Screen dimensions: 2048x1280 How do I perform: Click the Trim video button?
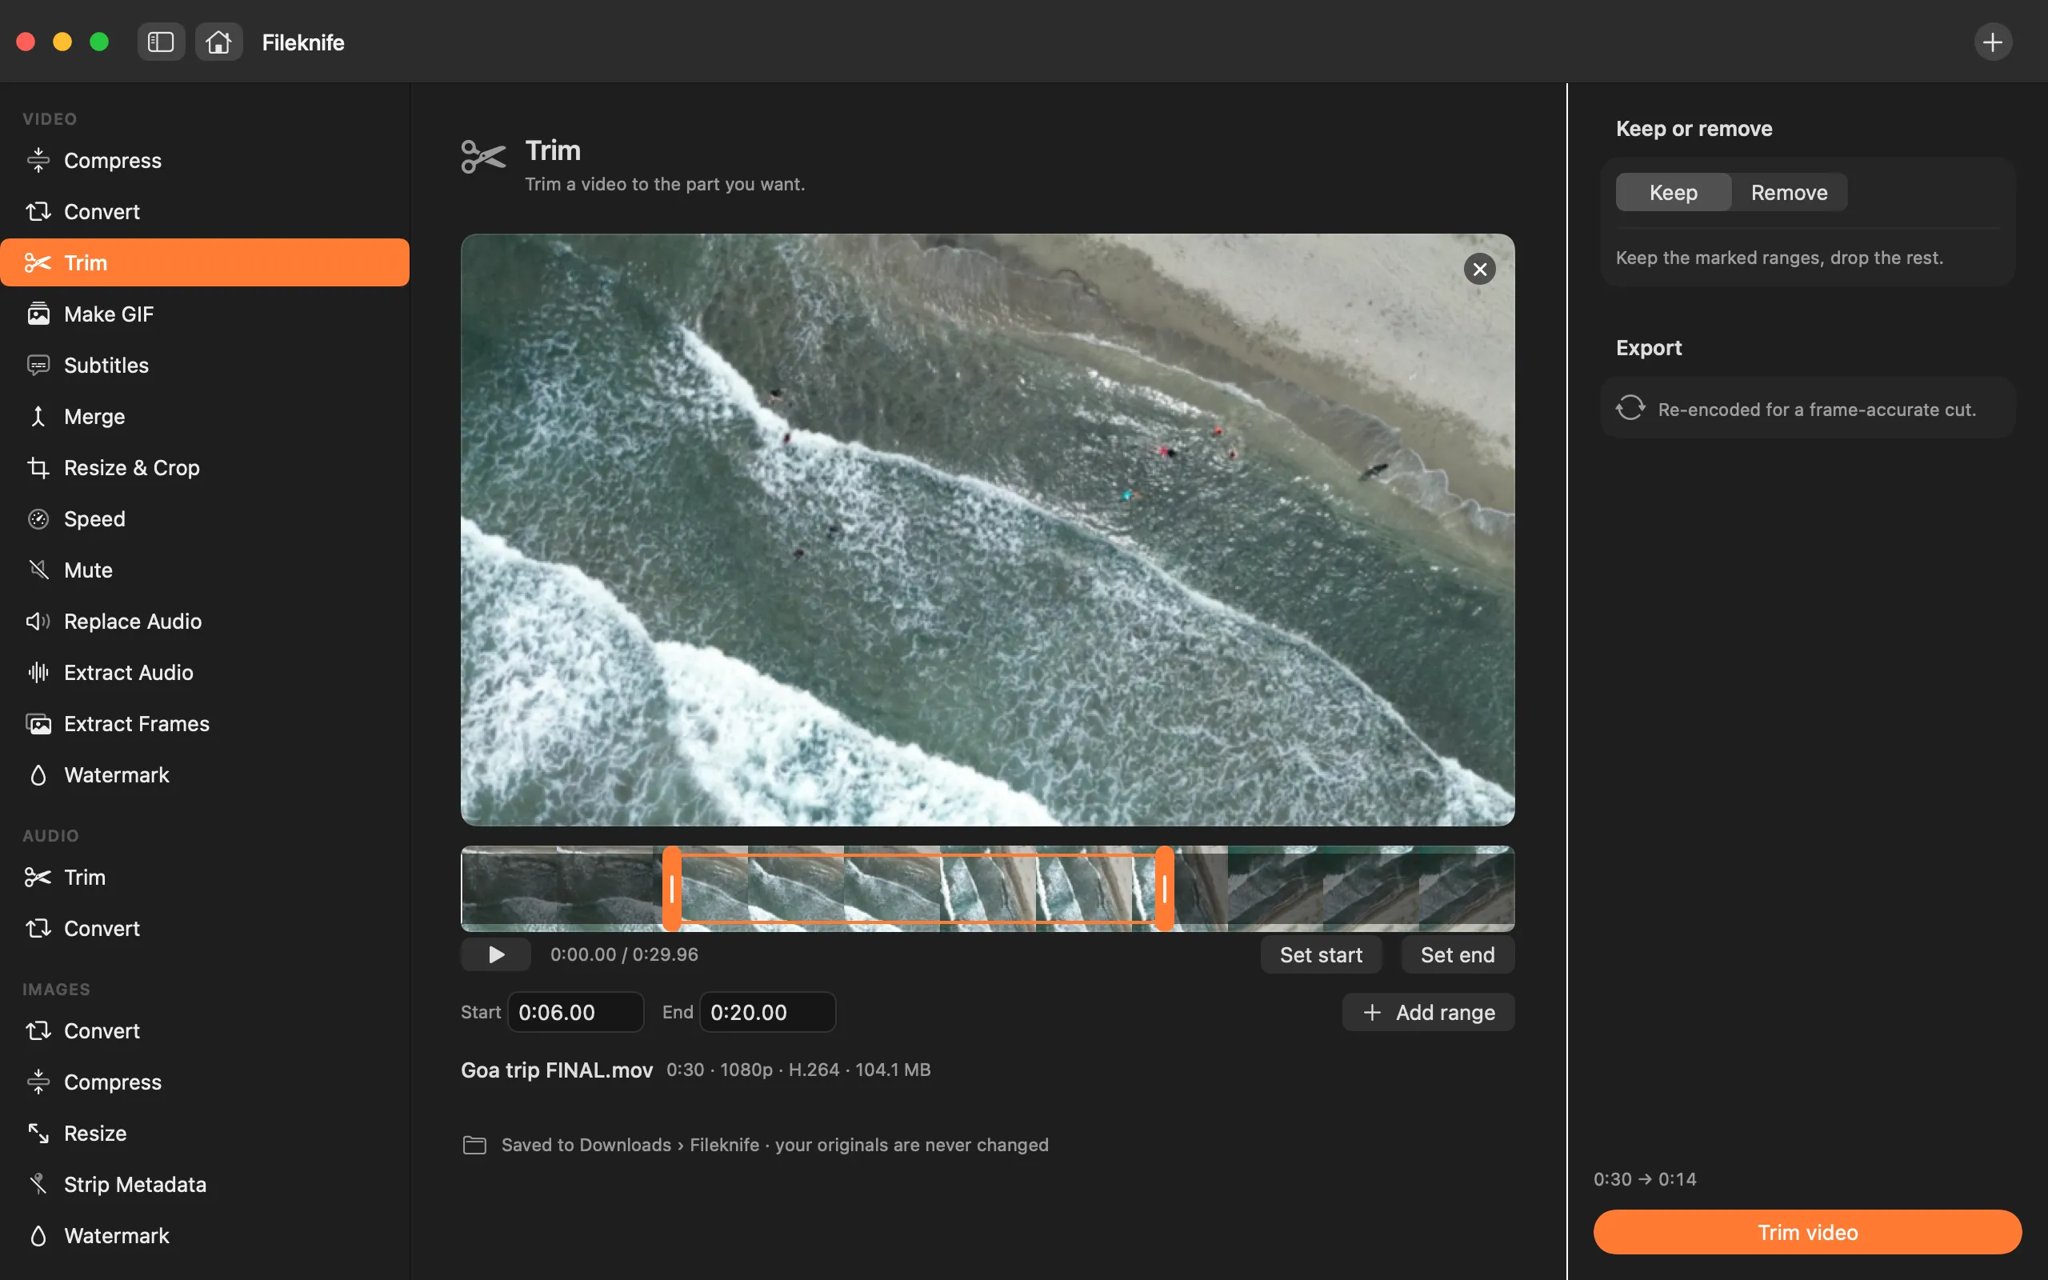pyautogui.click(x=1807, y=1232)
